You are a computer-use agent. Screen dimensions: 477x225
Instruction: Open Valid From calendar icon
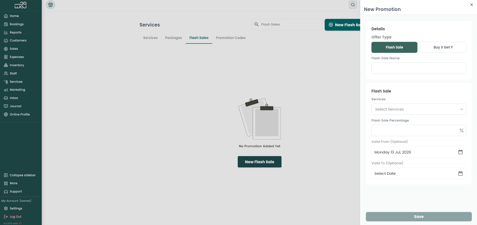click(x=460, y=152)
